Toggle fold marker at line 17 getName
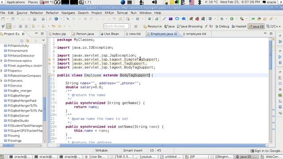Image resolution: width=283 pixels, height=159 pixels. click(56, 103)
